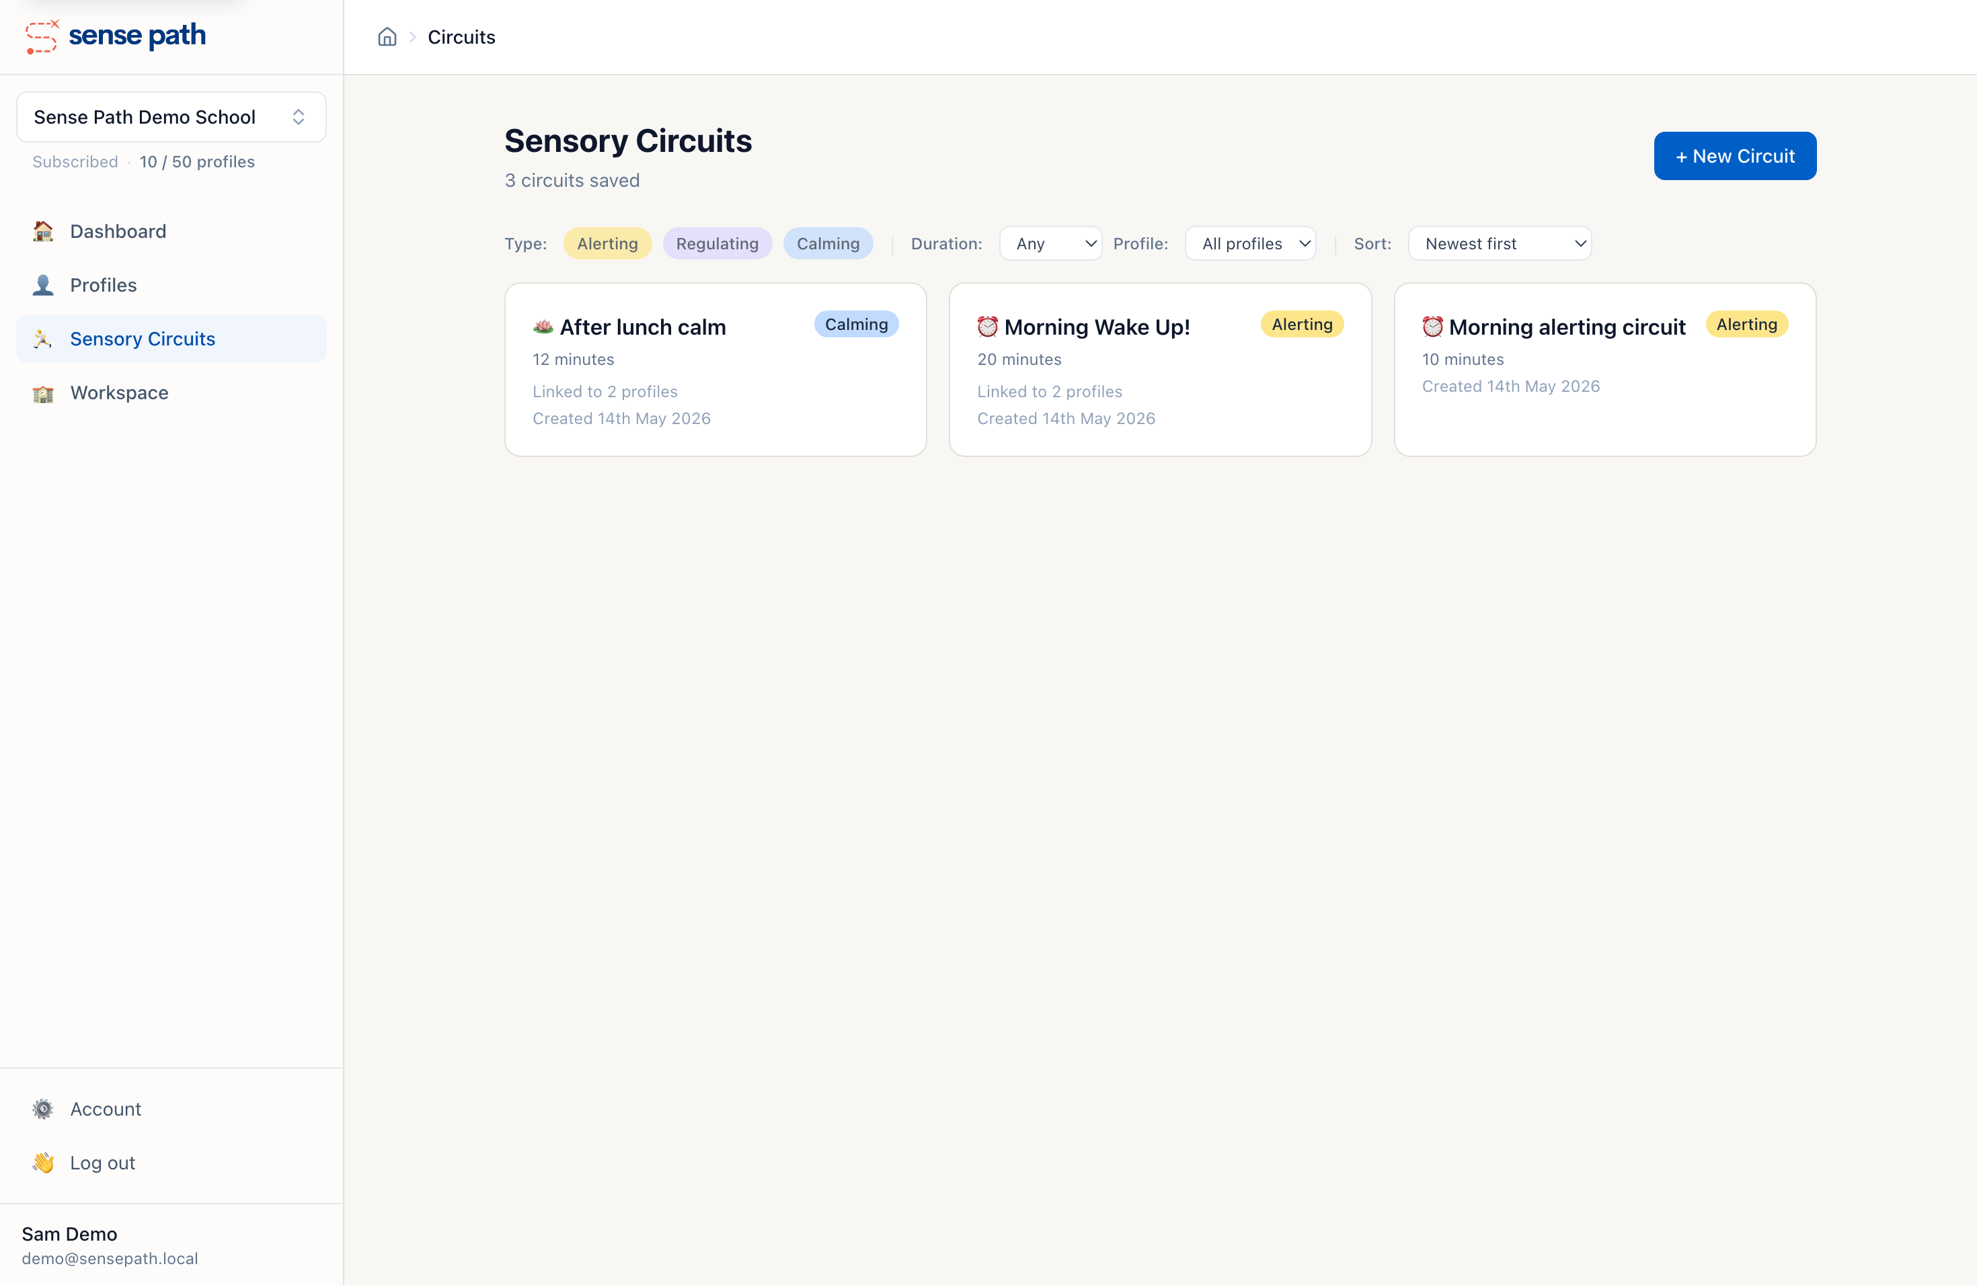Click Linked to 2 profiles on Morning Wake Up!
This screenshot has height=1285, width=1977.
tap(1049, 392)
